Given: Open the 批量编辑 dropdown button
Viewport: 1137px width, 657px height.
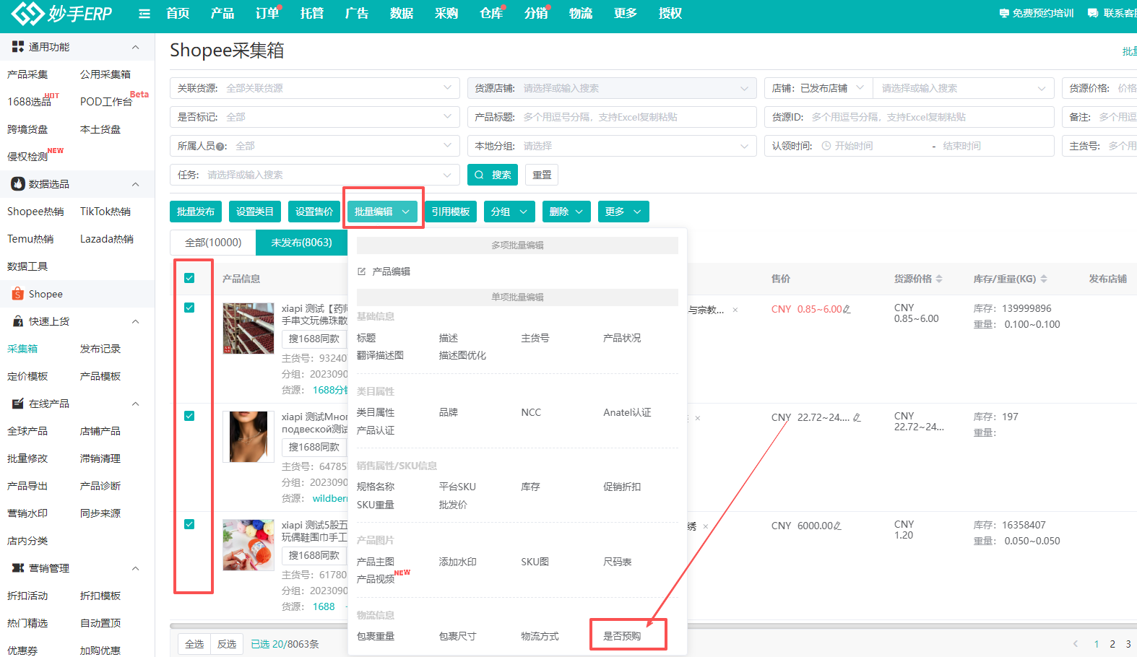Looking at the screenshot, I should coord(382,212).
